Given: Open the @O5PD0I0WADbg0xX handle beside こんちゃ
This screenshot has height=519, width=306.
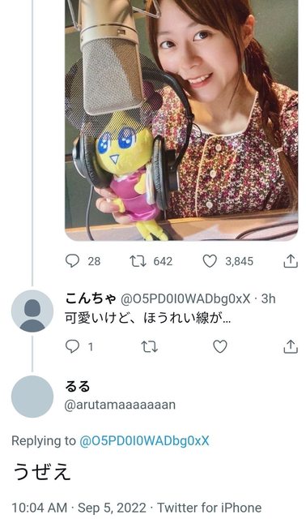Looking at the screenshot, I should tap(185, 298).
